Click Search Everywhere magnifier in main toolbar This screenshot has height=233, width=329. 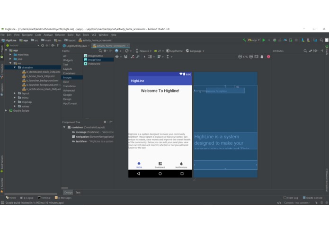321,40
